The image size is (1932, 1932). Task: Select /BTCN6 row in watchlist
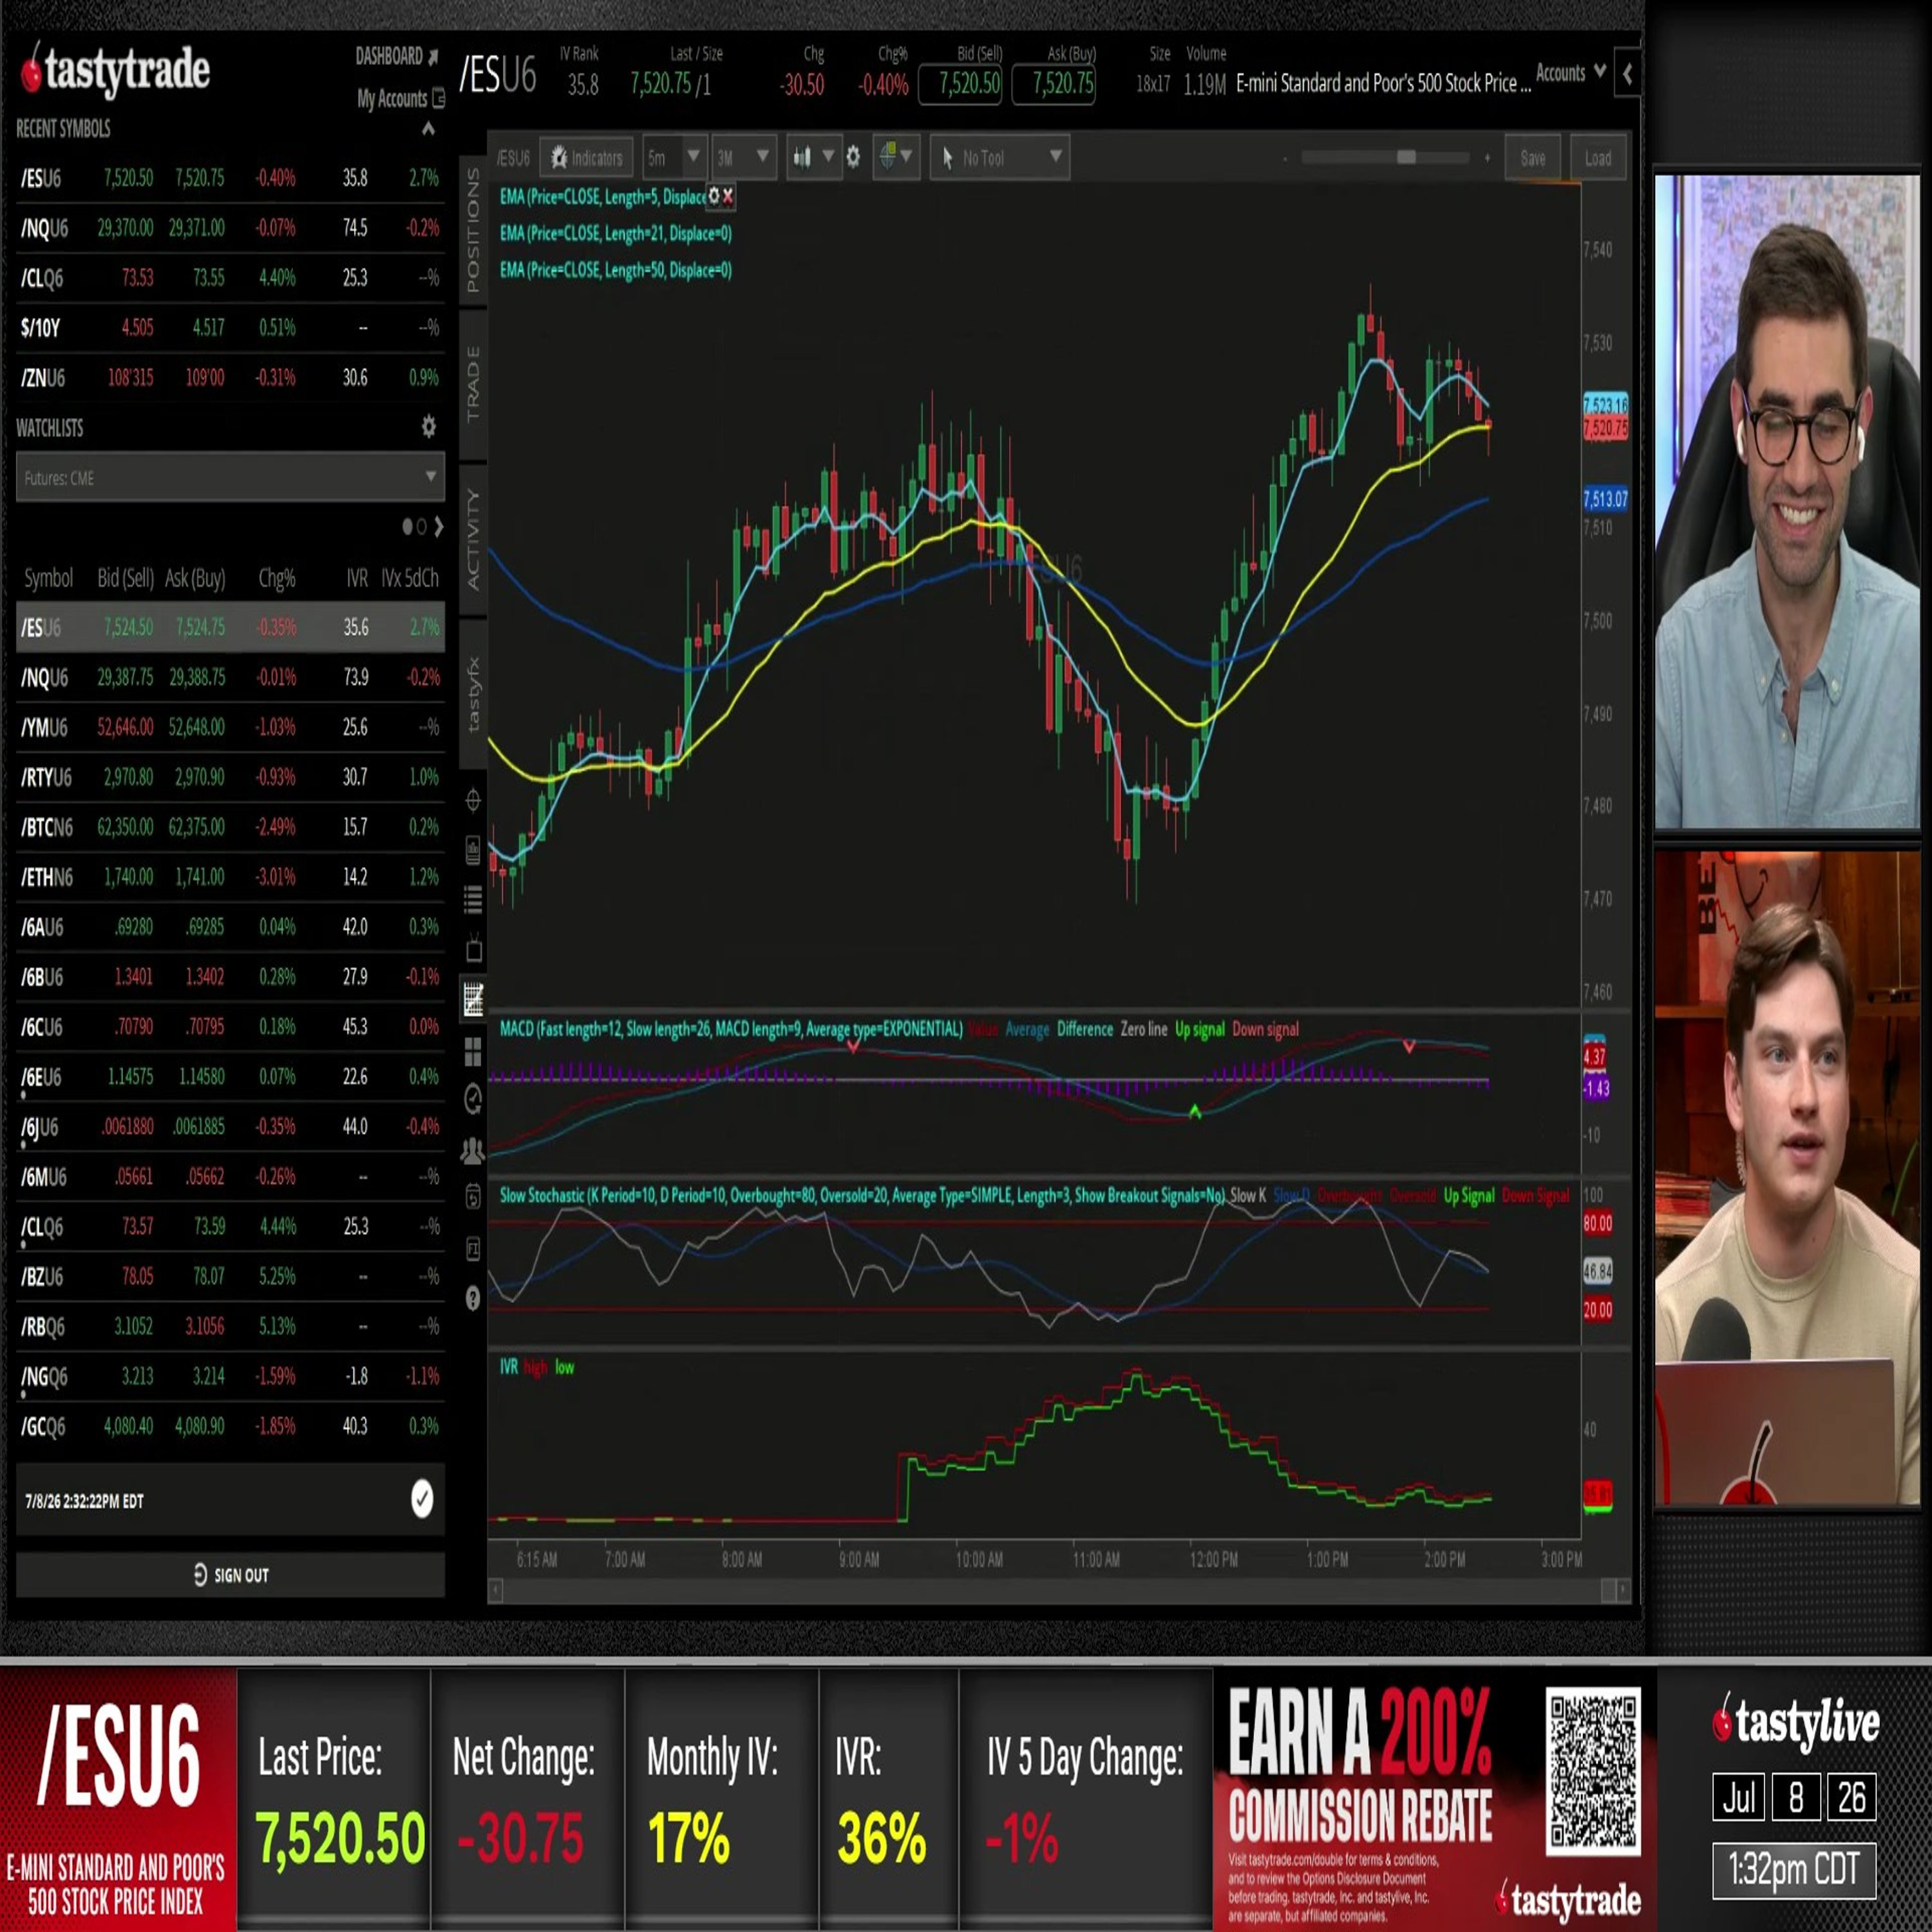pos(230,827)
